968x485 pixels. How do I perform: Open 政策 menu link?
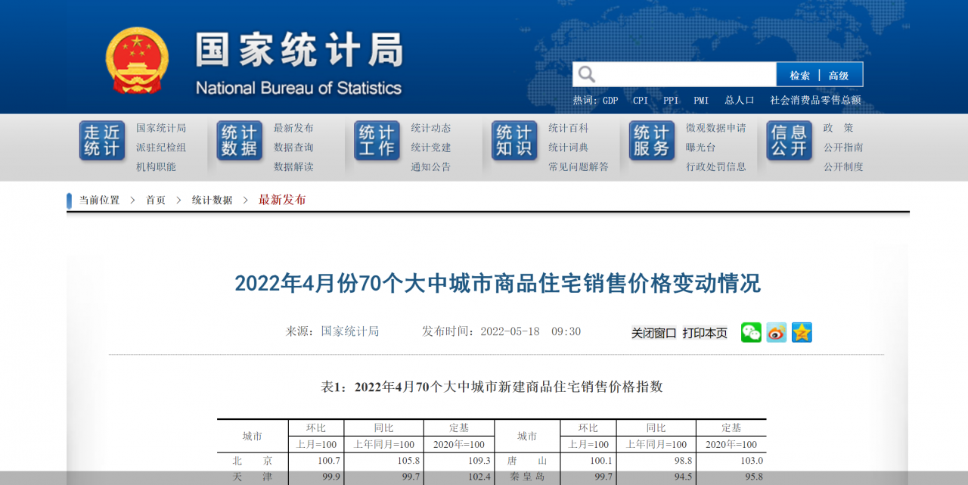839,128
